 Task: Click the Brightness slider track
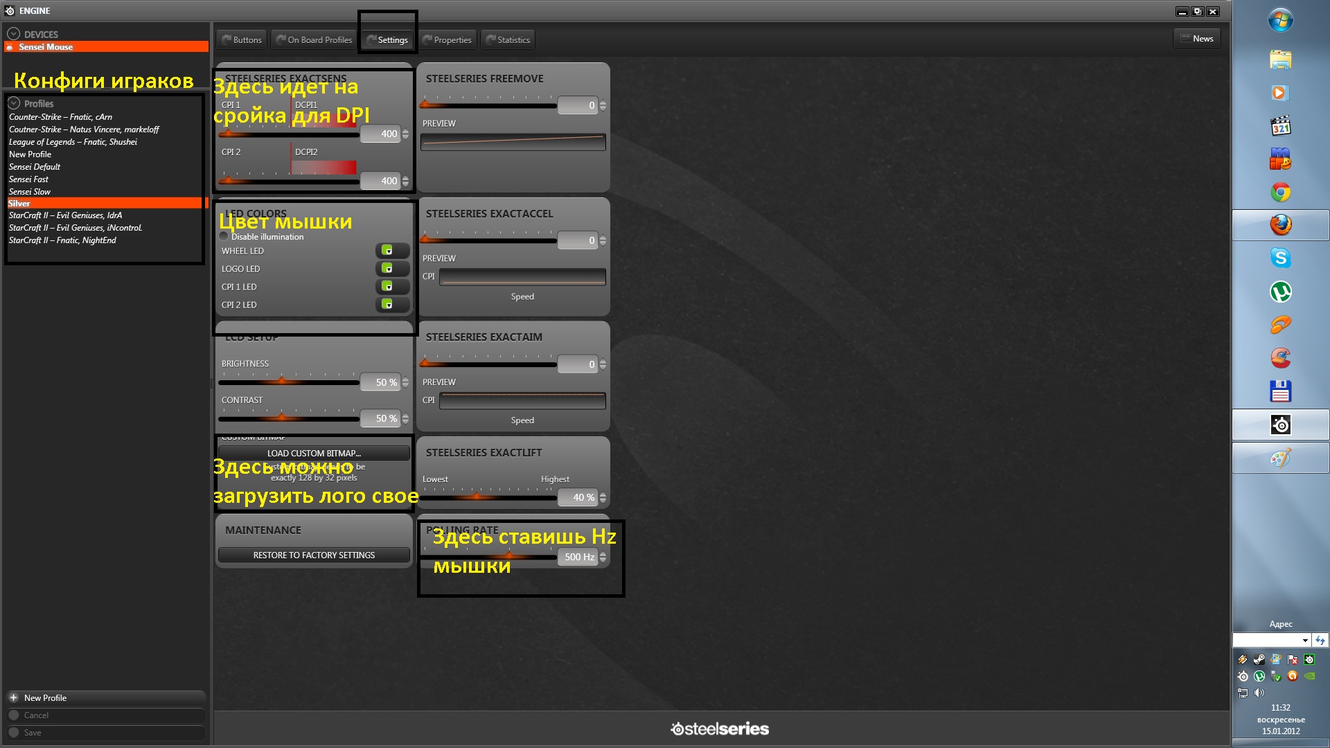pyautogui.click(x=288, y=382)
